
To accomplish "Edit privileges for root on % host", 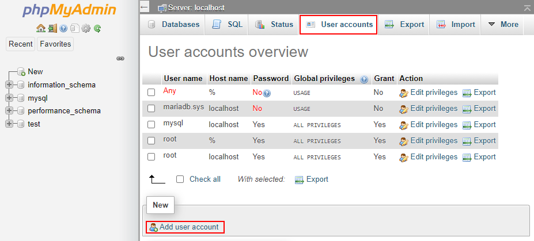I will coord(428,141).
